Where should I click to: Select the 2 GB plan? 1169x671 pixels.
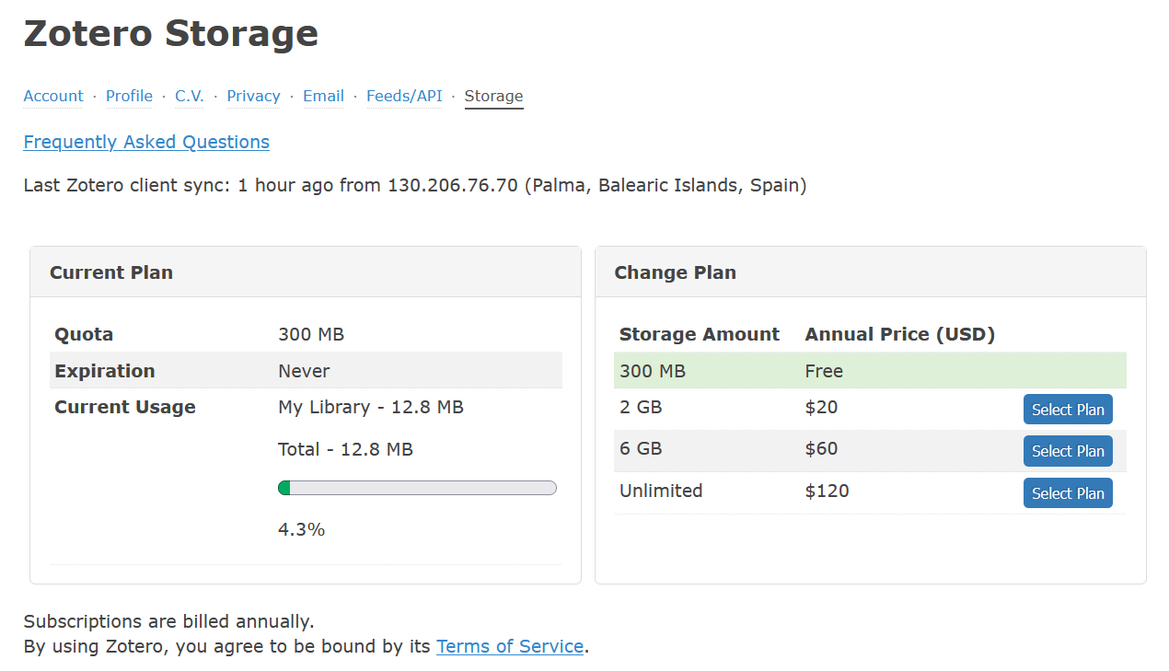click(x=1068, y=410)
